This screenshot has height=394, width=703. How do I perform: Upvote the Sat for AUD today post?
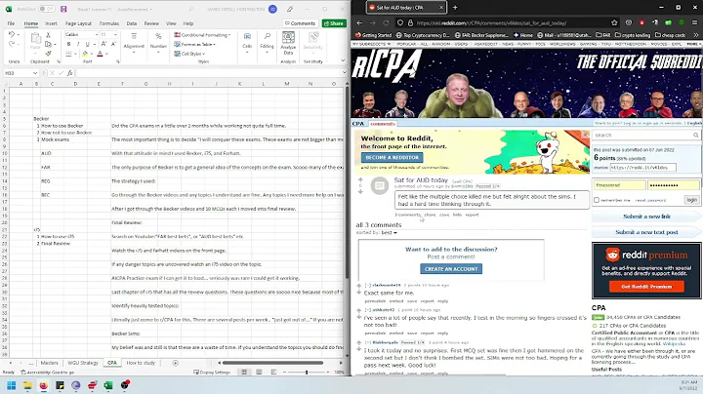click(x=360, y=180)
